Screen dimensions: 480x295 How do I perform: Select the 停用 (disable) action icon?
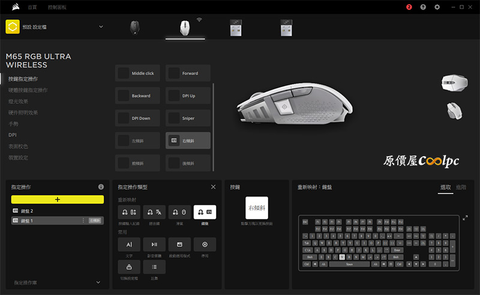(205, 245)
